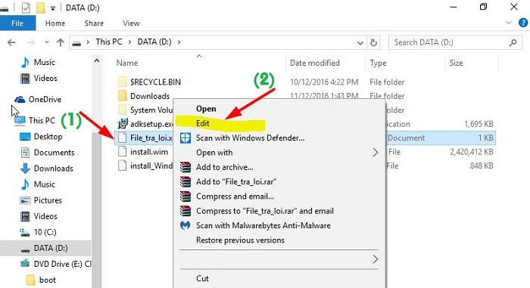Click DATA (D:) breadcrumb in address bar
This screenshot has width=530, height=288.
[154, 42]
